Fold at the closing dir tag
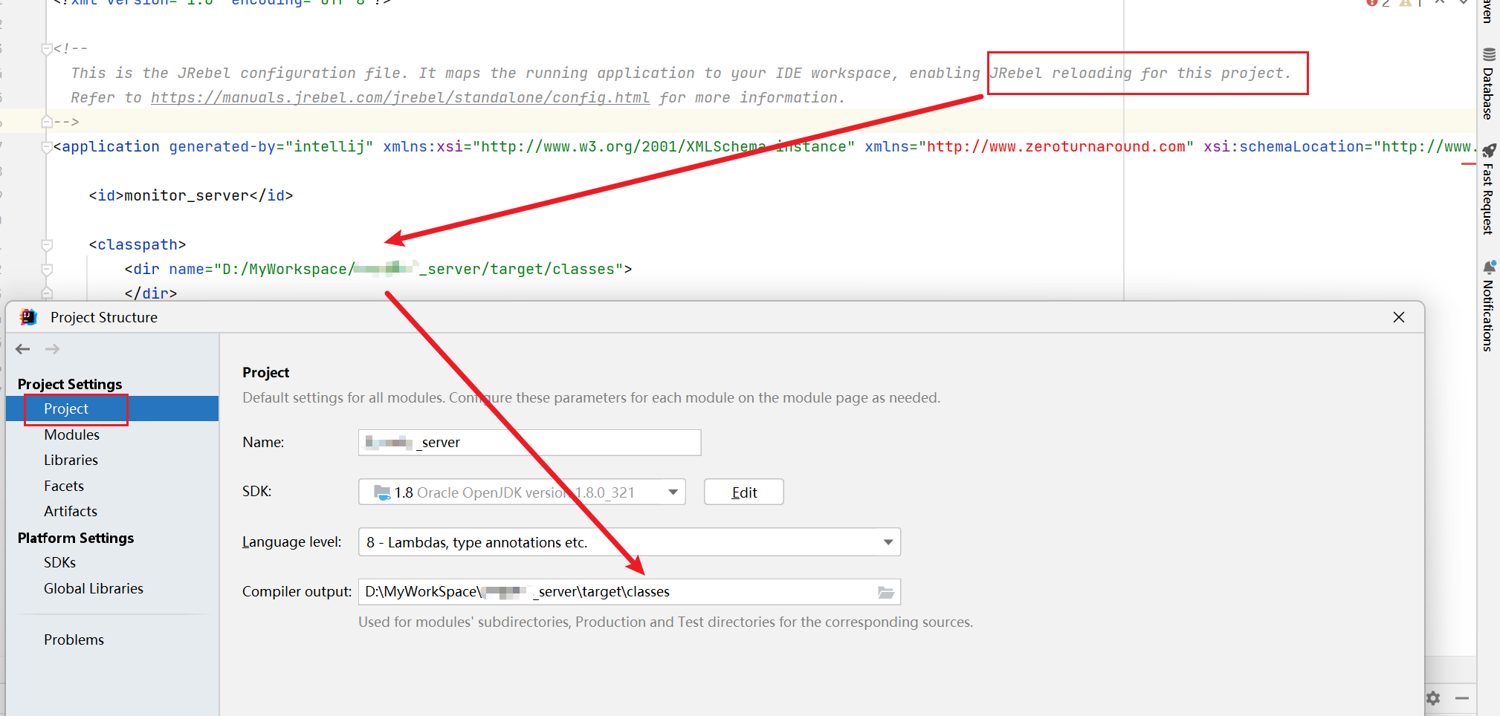The image size is (1500, 716). [47, 293]
